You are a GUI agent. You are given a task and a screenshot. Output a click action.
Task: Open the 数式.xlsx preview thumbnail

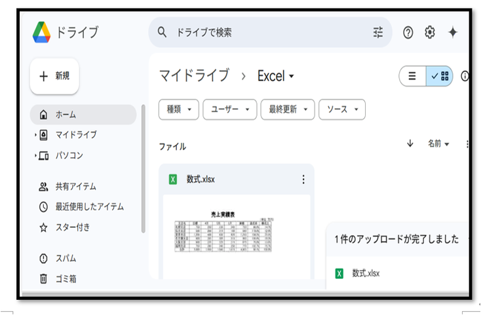click(237, 236)
